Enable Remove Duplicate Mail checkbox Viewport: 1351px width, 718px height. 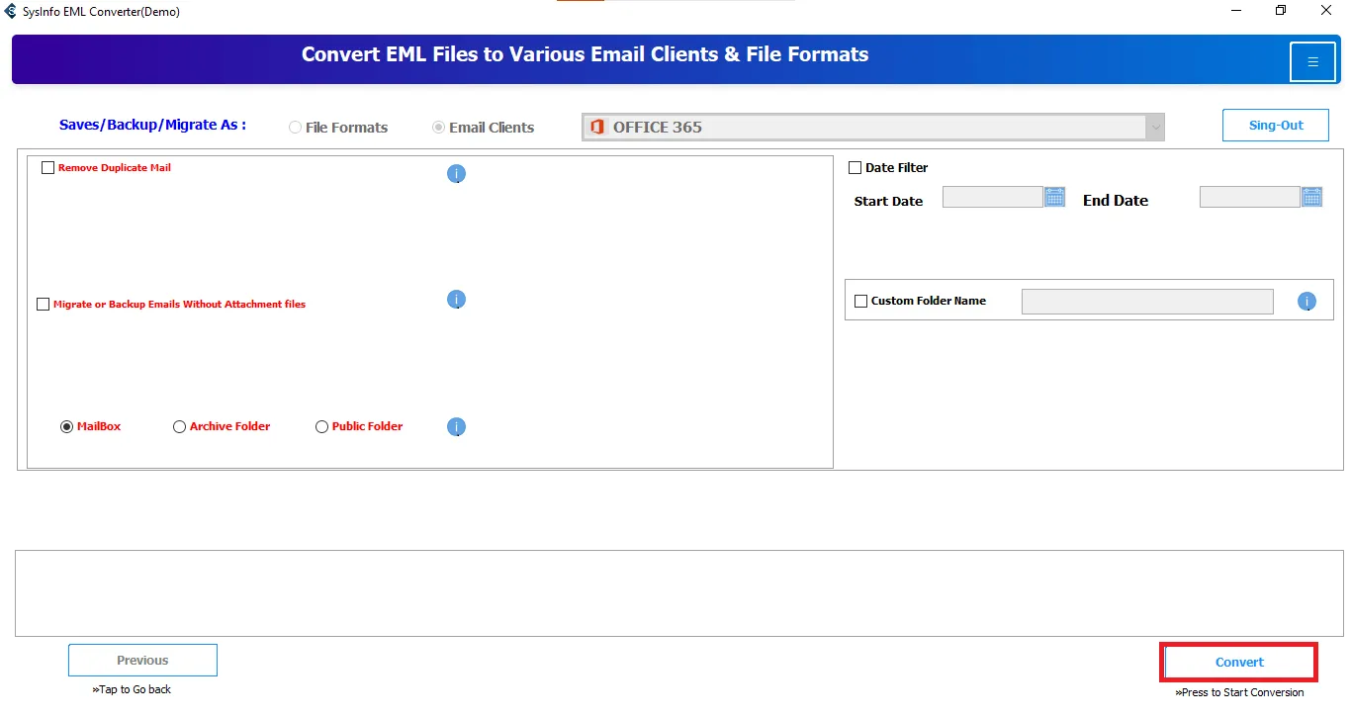point(48,168)
